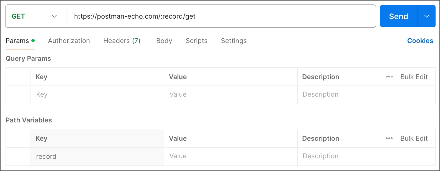Viewport: 440px width, 171px height.
Task: Open the Scripts tab
Action: click(196, 41)
